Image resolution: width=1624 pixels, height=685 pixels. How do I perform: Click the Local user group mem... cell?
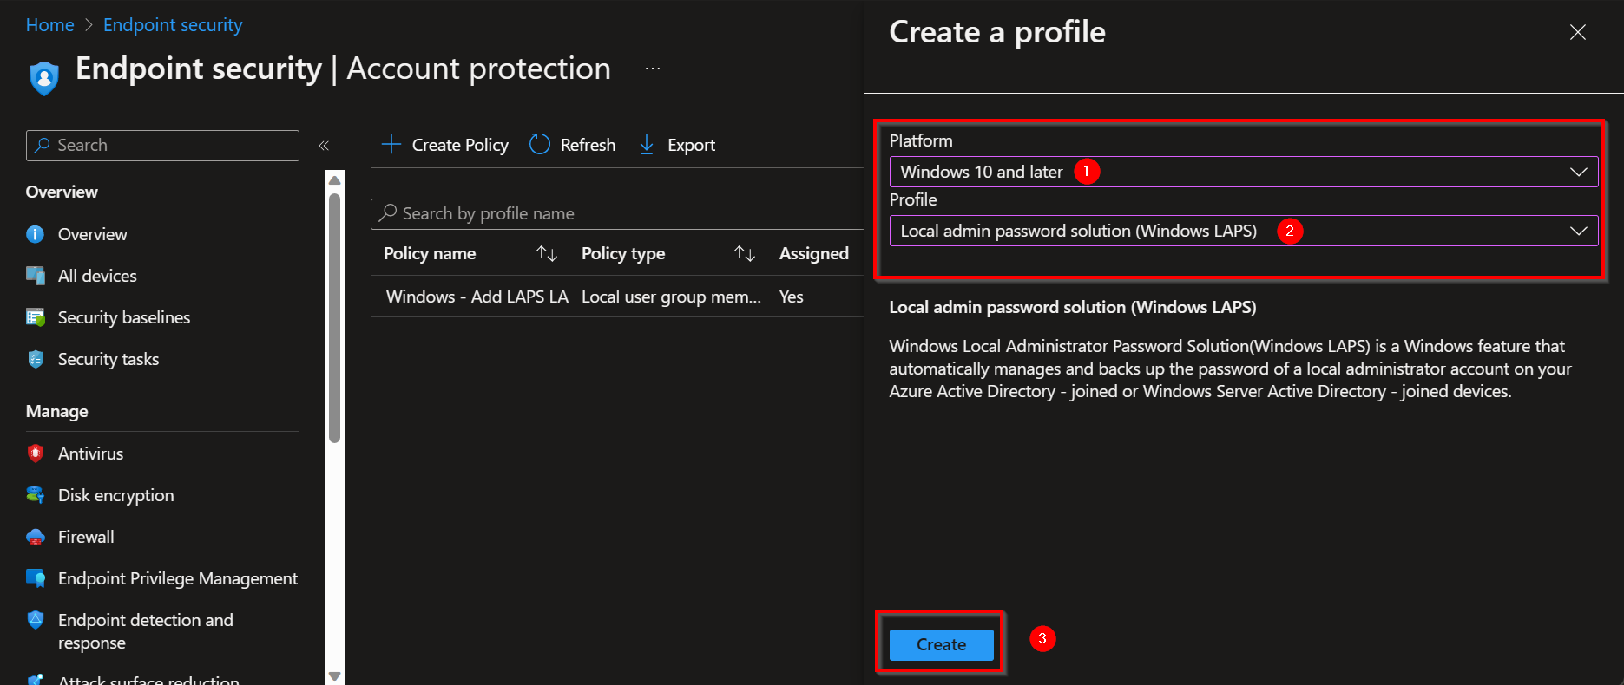point(671,297)
